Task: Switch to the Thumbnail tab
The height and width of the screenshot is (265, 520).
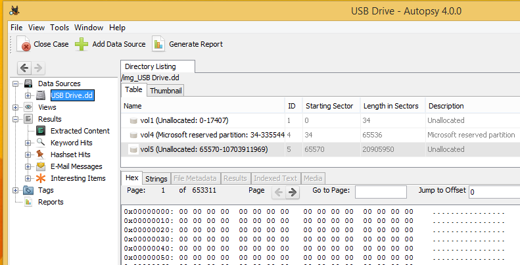Action: pos(166,91)
